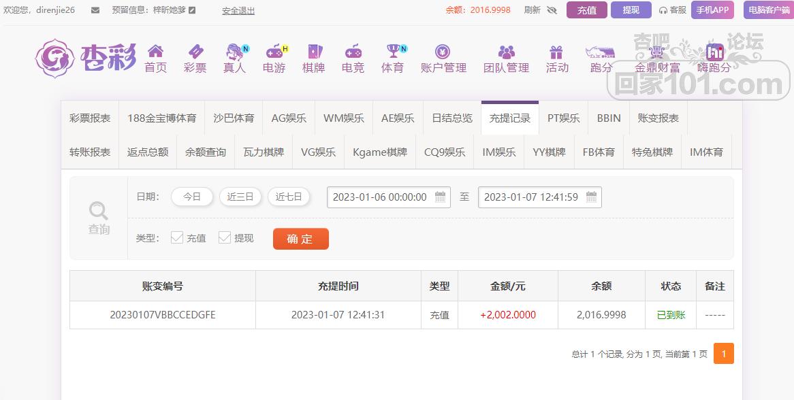Log out via 安全退出 link

click(238, 10)
